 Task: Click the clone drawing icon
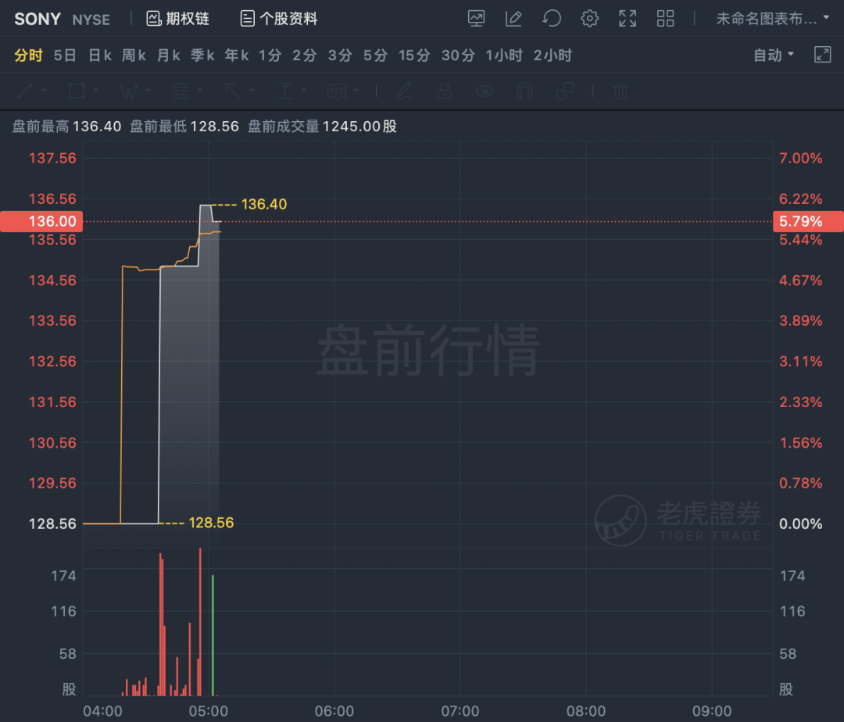(565, 91)
